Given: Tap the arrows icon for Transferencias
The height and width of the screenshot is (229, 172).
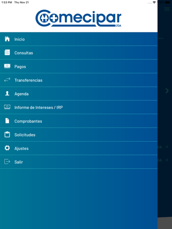Looking at the screenshot, I should (7, 80).
